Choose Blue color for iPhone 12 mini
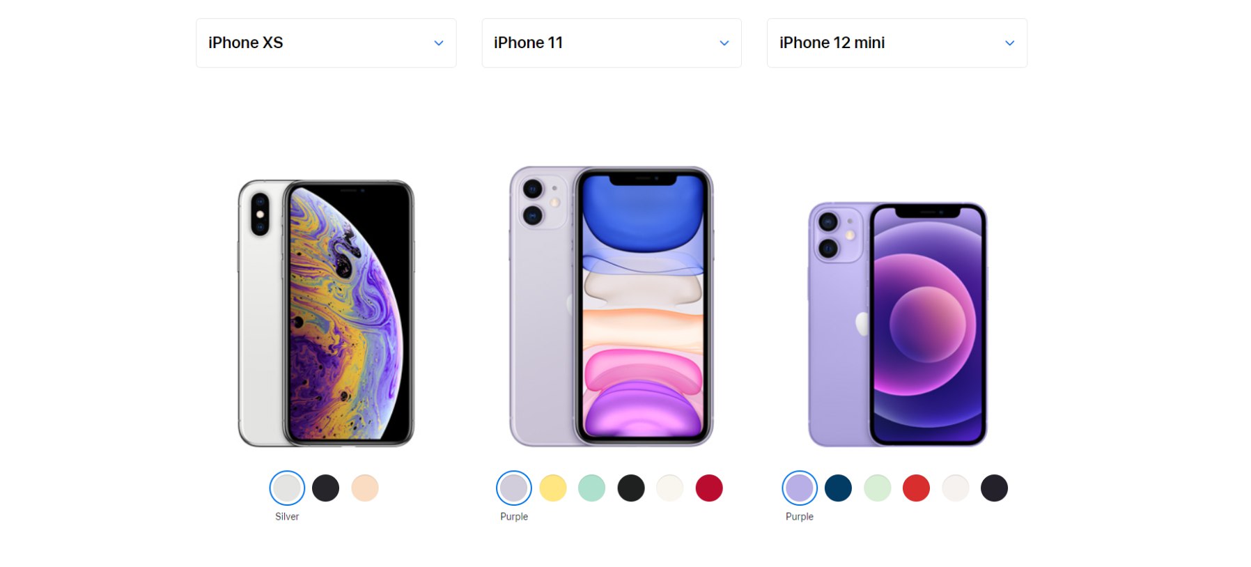Screen dimensions: 1251x567 pos(839,488)
